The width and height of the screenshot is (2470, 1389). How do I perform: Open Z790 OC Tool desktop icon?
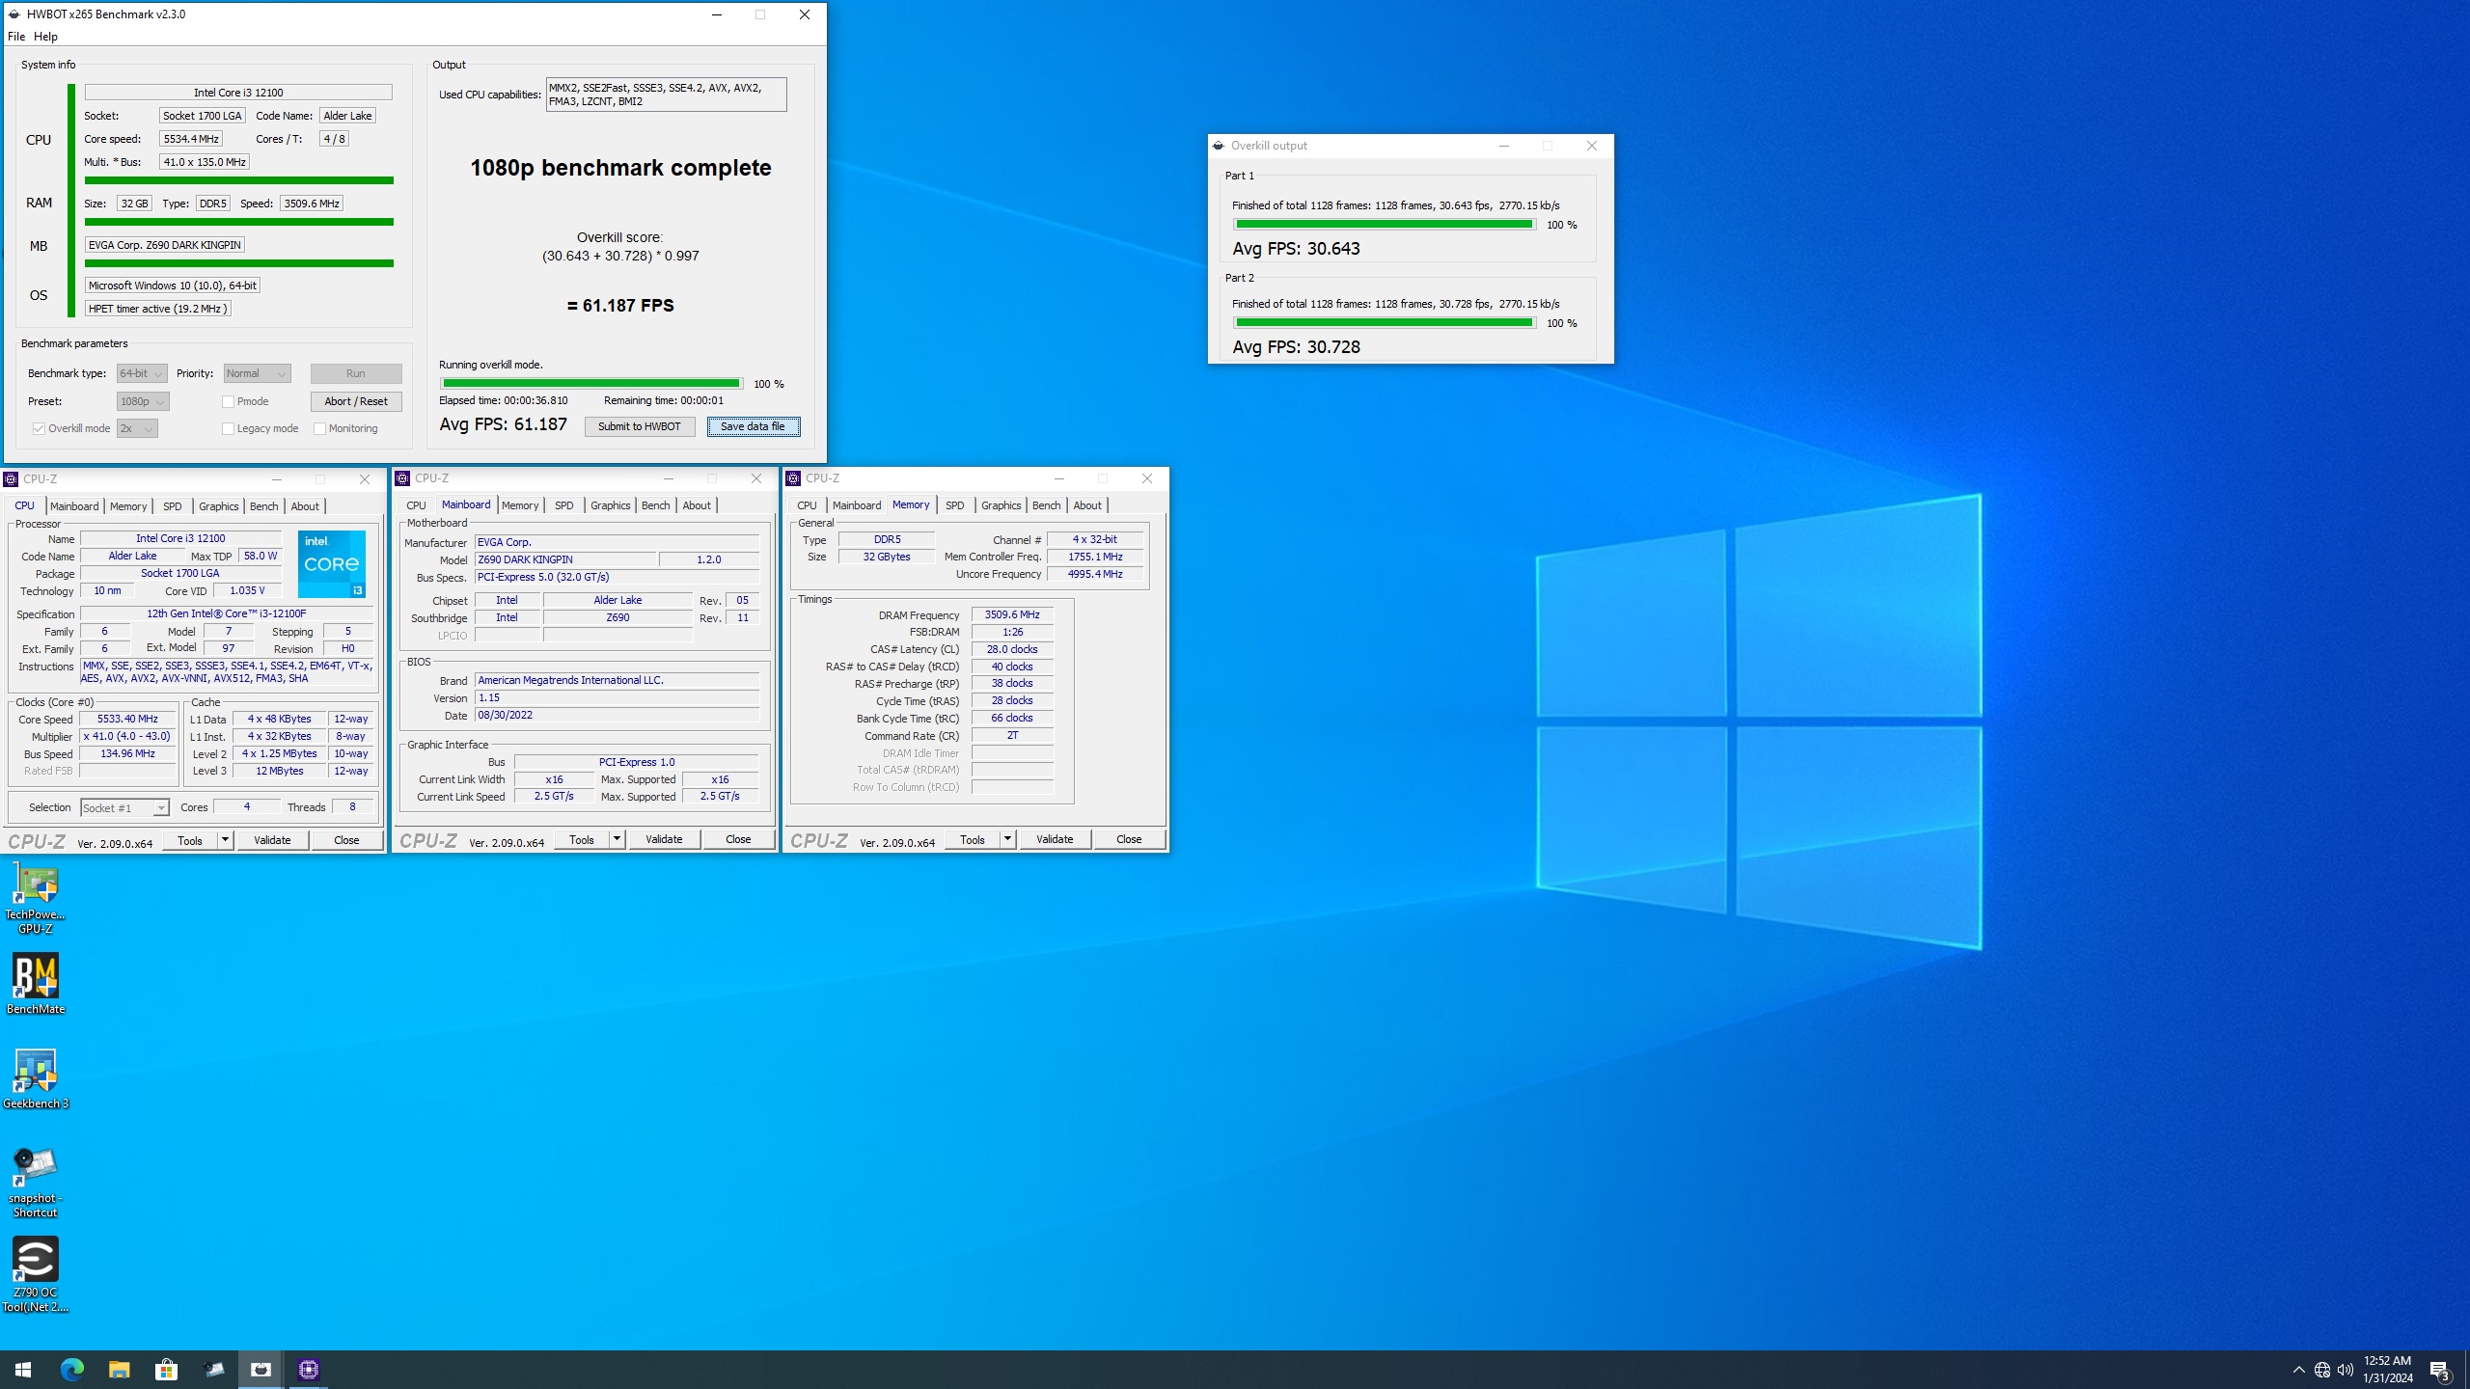[36, 1274]
